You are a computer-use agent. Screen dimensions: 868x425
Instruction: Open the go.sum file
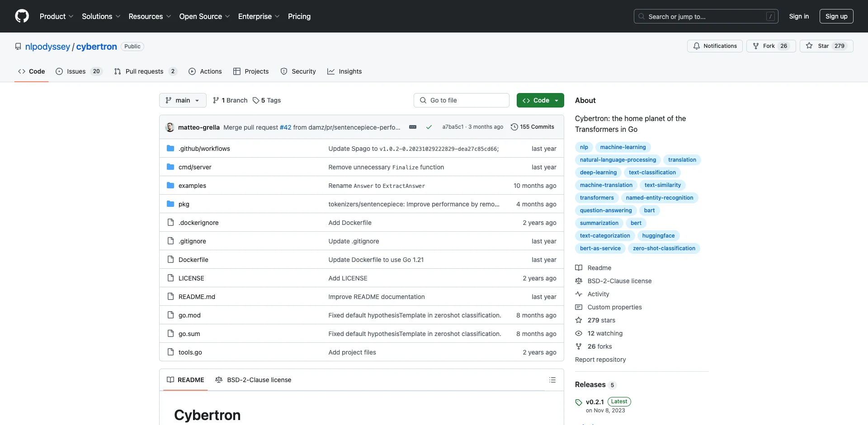pos(189,334)
